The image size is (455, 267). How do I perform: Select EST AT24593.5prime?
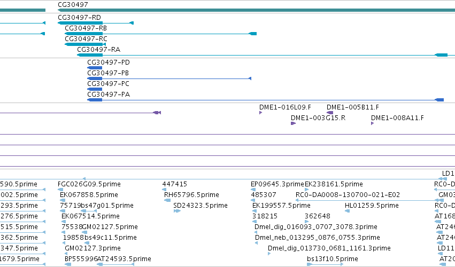tap(124, 259)
